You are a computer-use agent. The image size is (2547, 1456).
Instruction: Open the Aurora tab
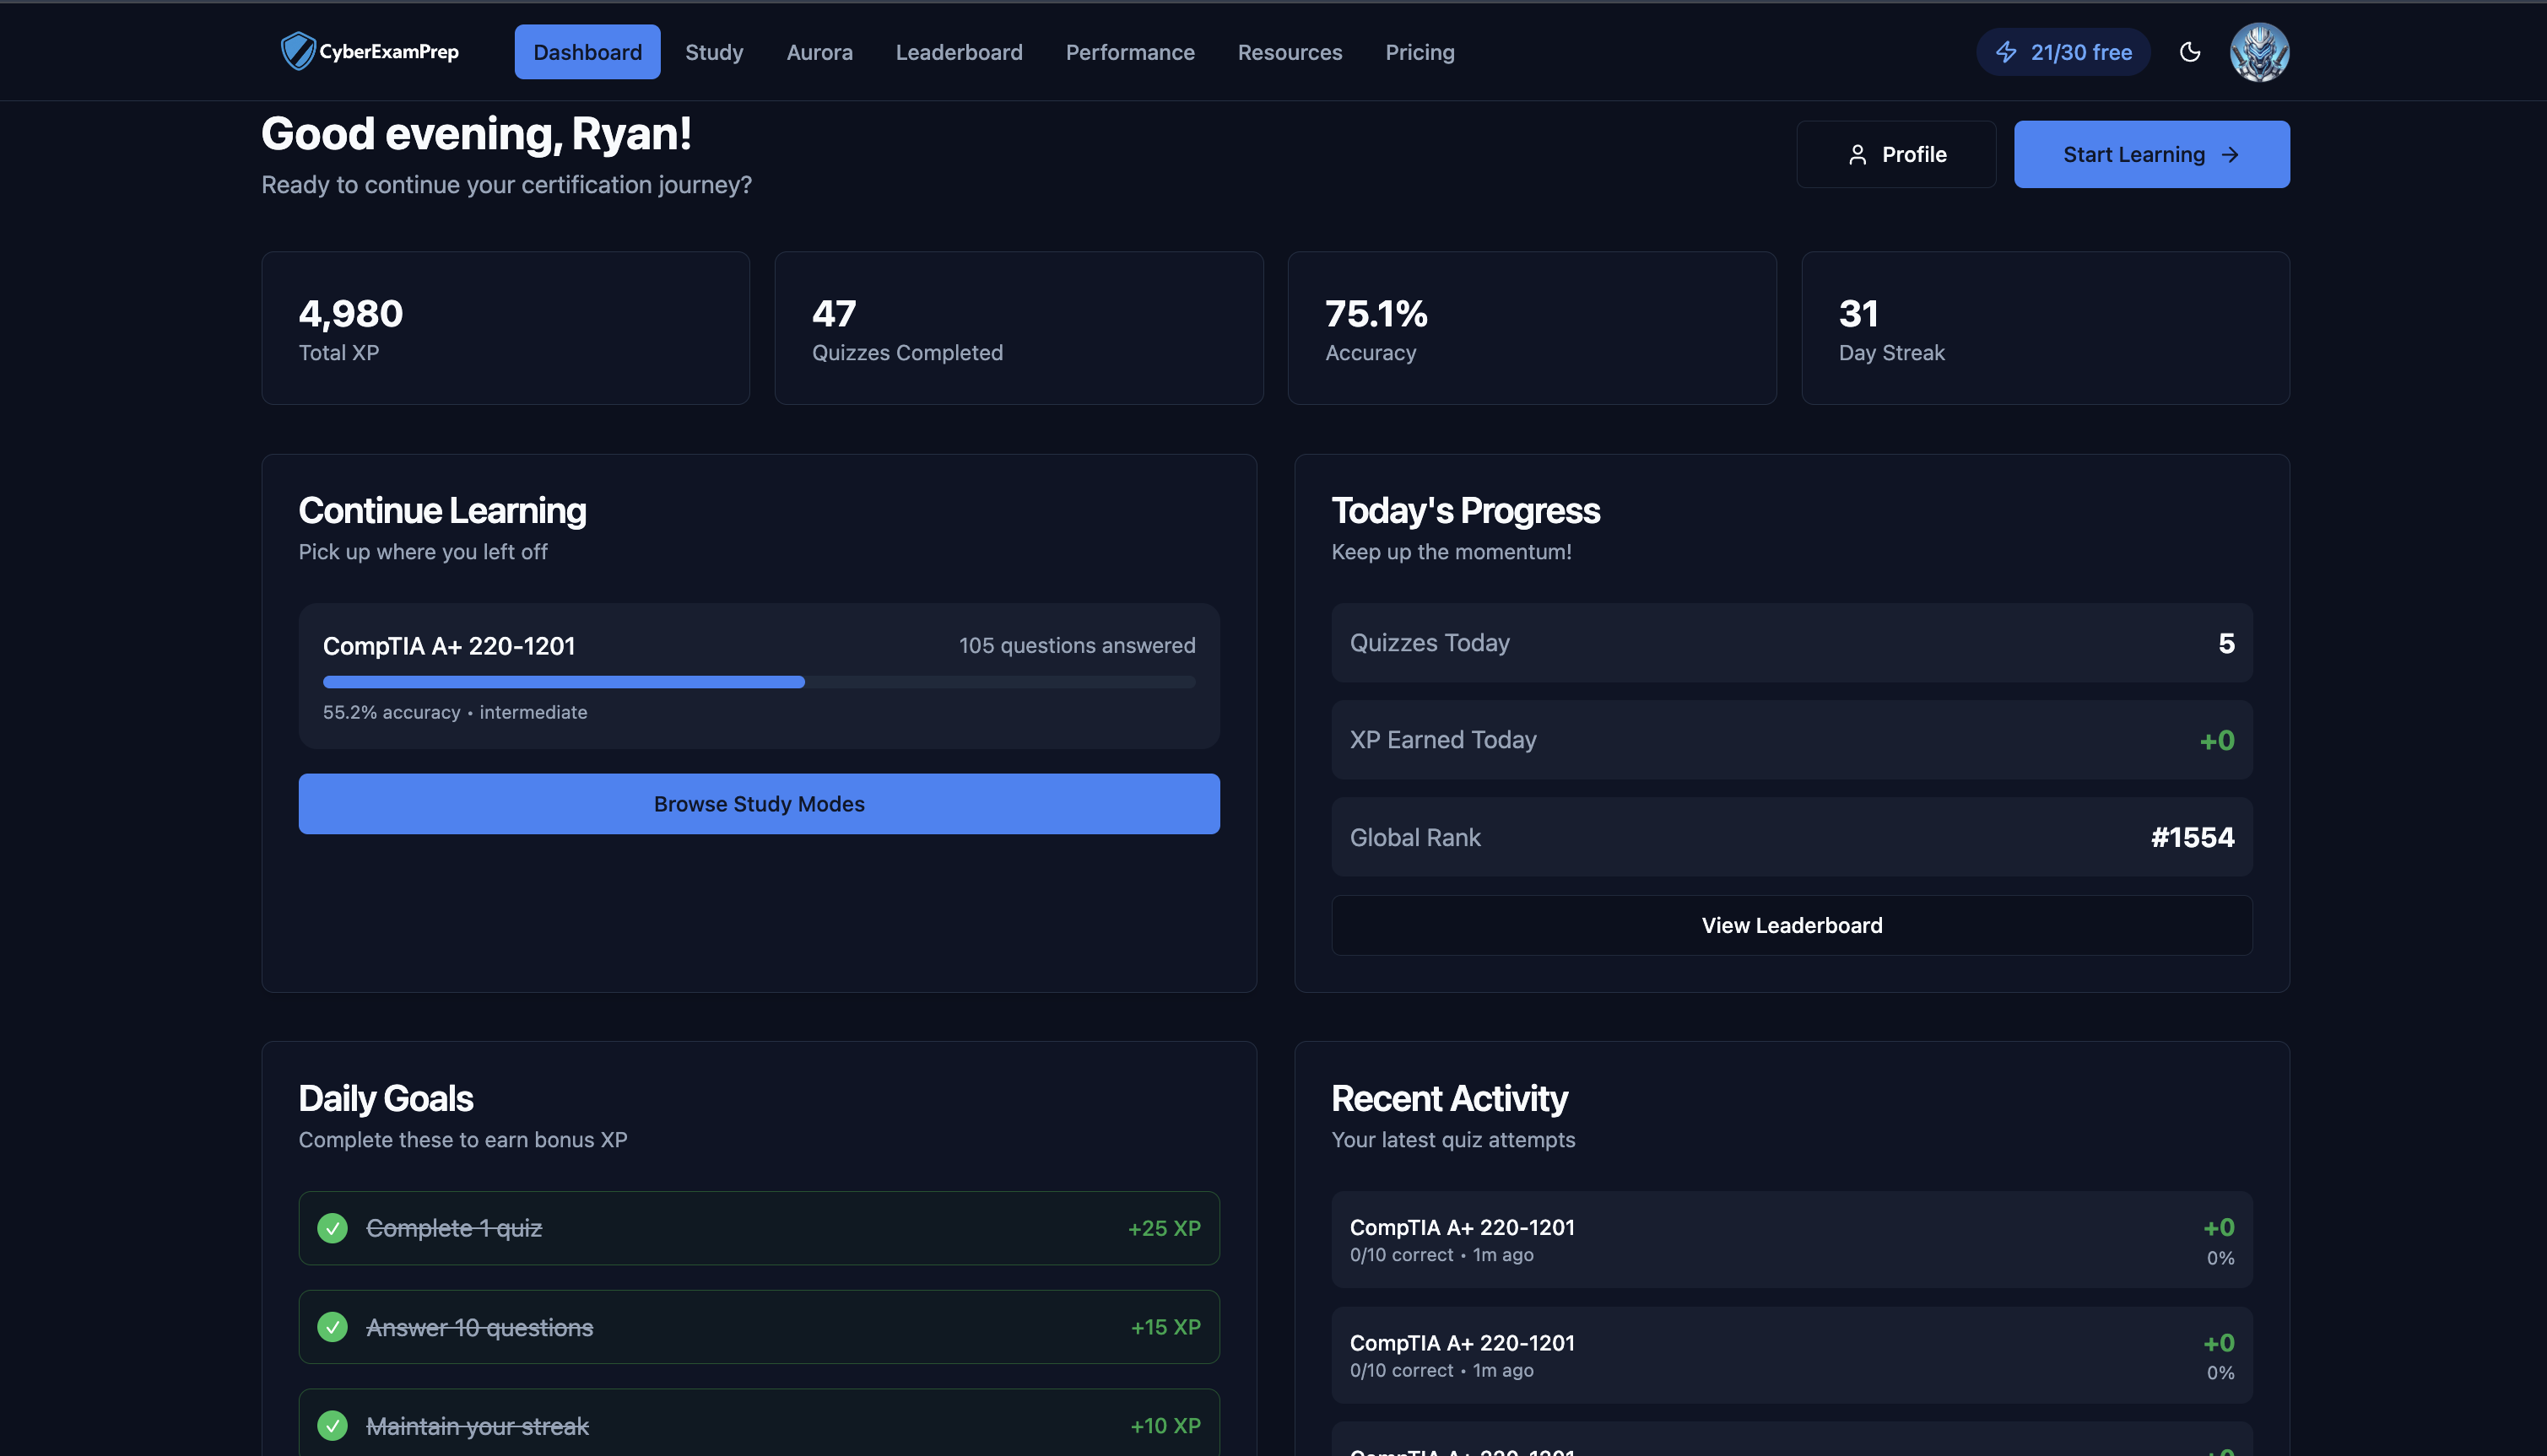pyautogui.click(x=819, y=52)
